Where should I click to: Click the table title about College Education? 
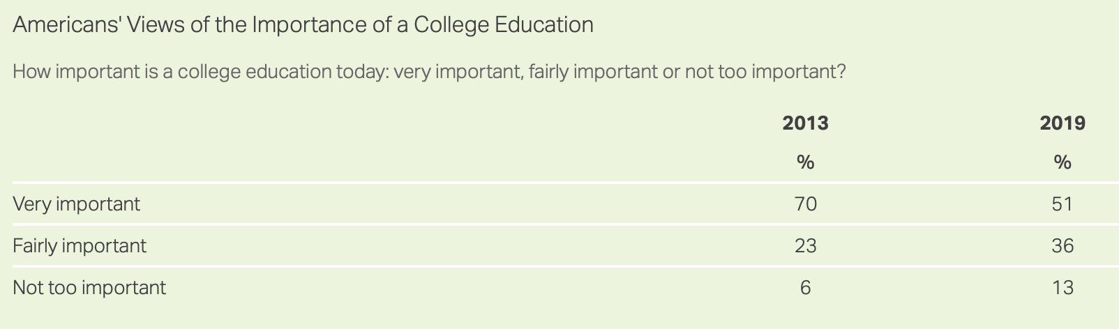303,26
